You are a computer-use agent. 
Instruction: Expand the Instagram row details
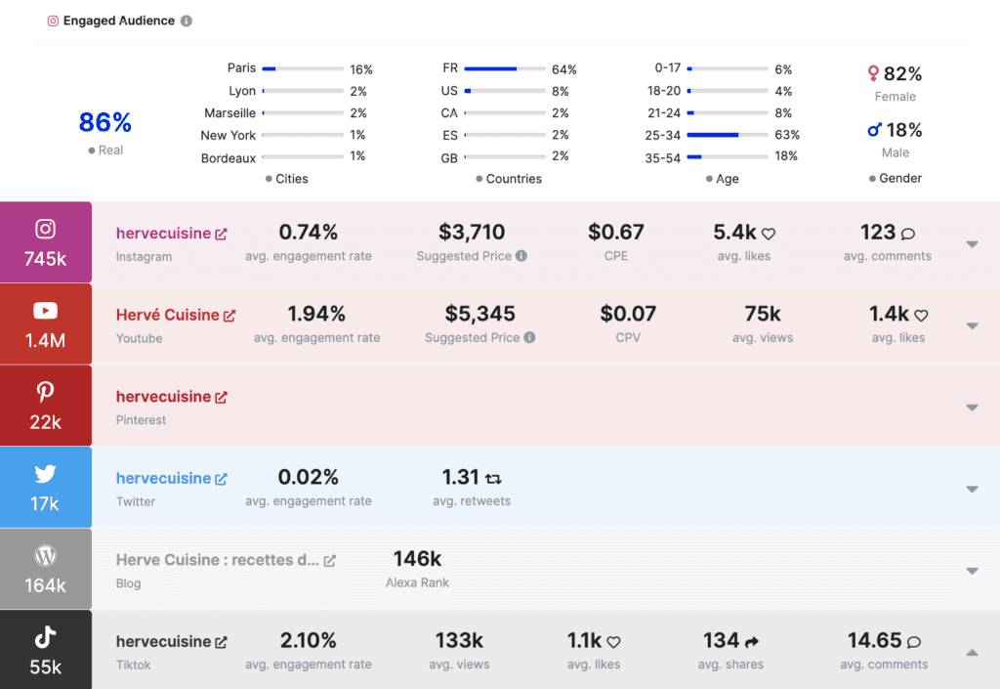pos(972,244)
